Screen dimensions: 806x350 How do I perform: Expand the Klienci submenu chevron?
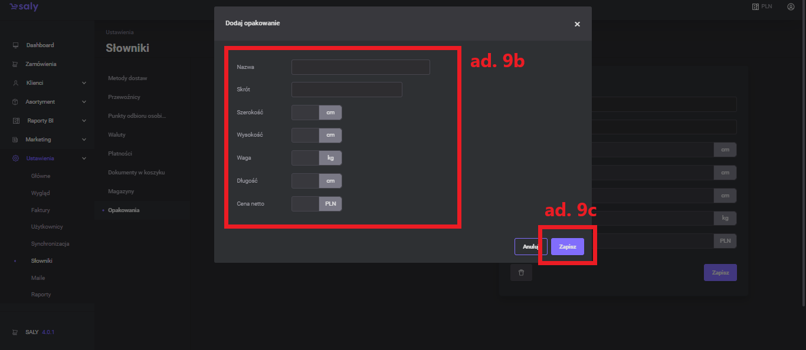tap(84, 83)
